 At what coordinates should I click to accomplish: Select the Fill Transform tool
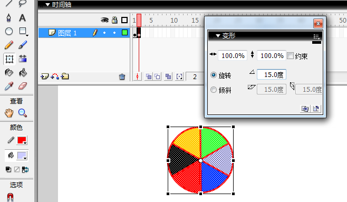click(23, 59)
